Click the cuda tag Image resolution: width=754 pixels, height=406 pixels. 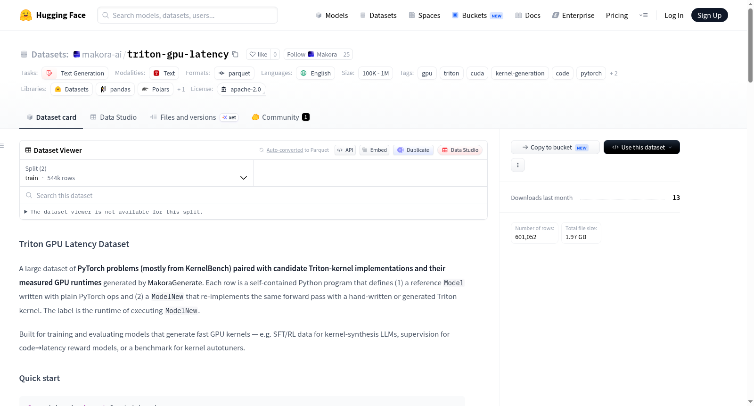[477, 73]
